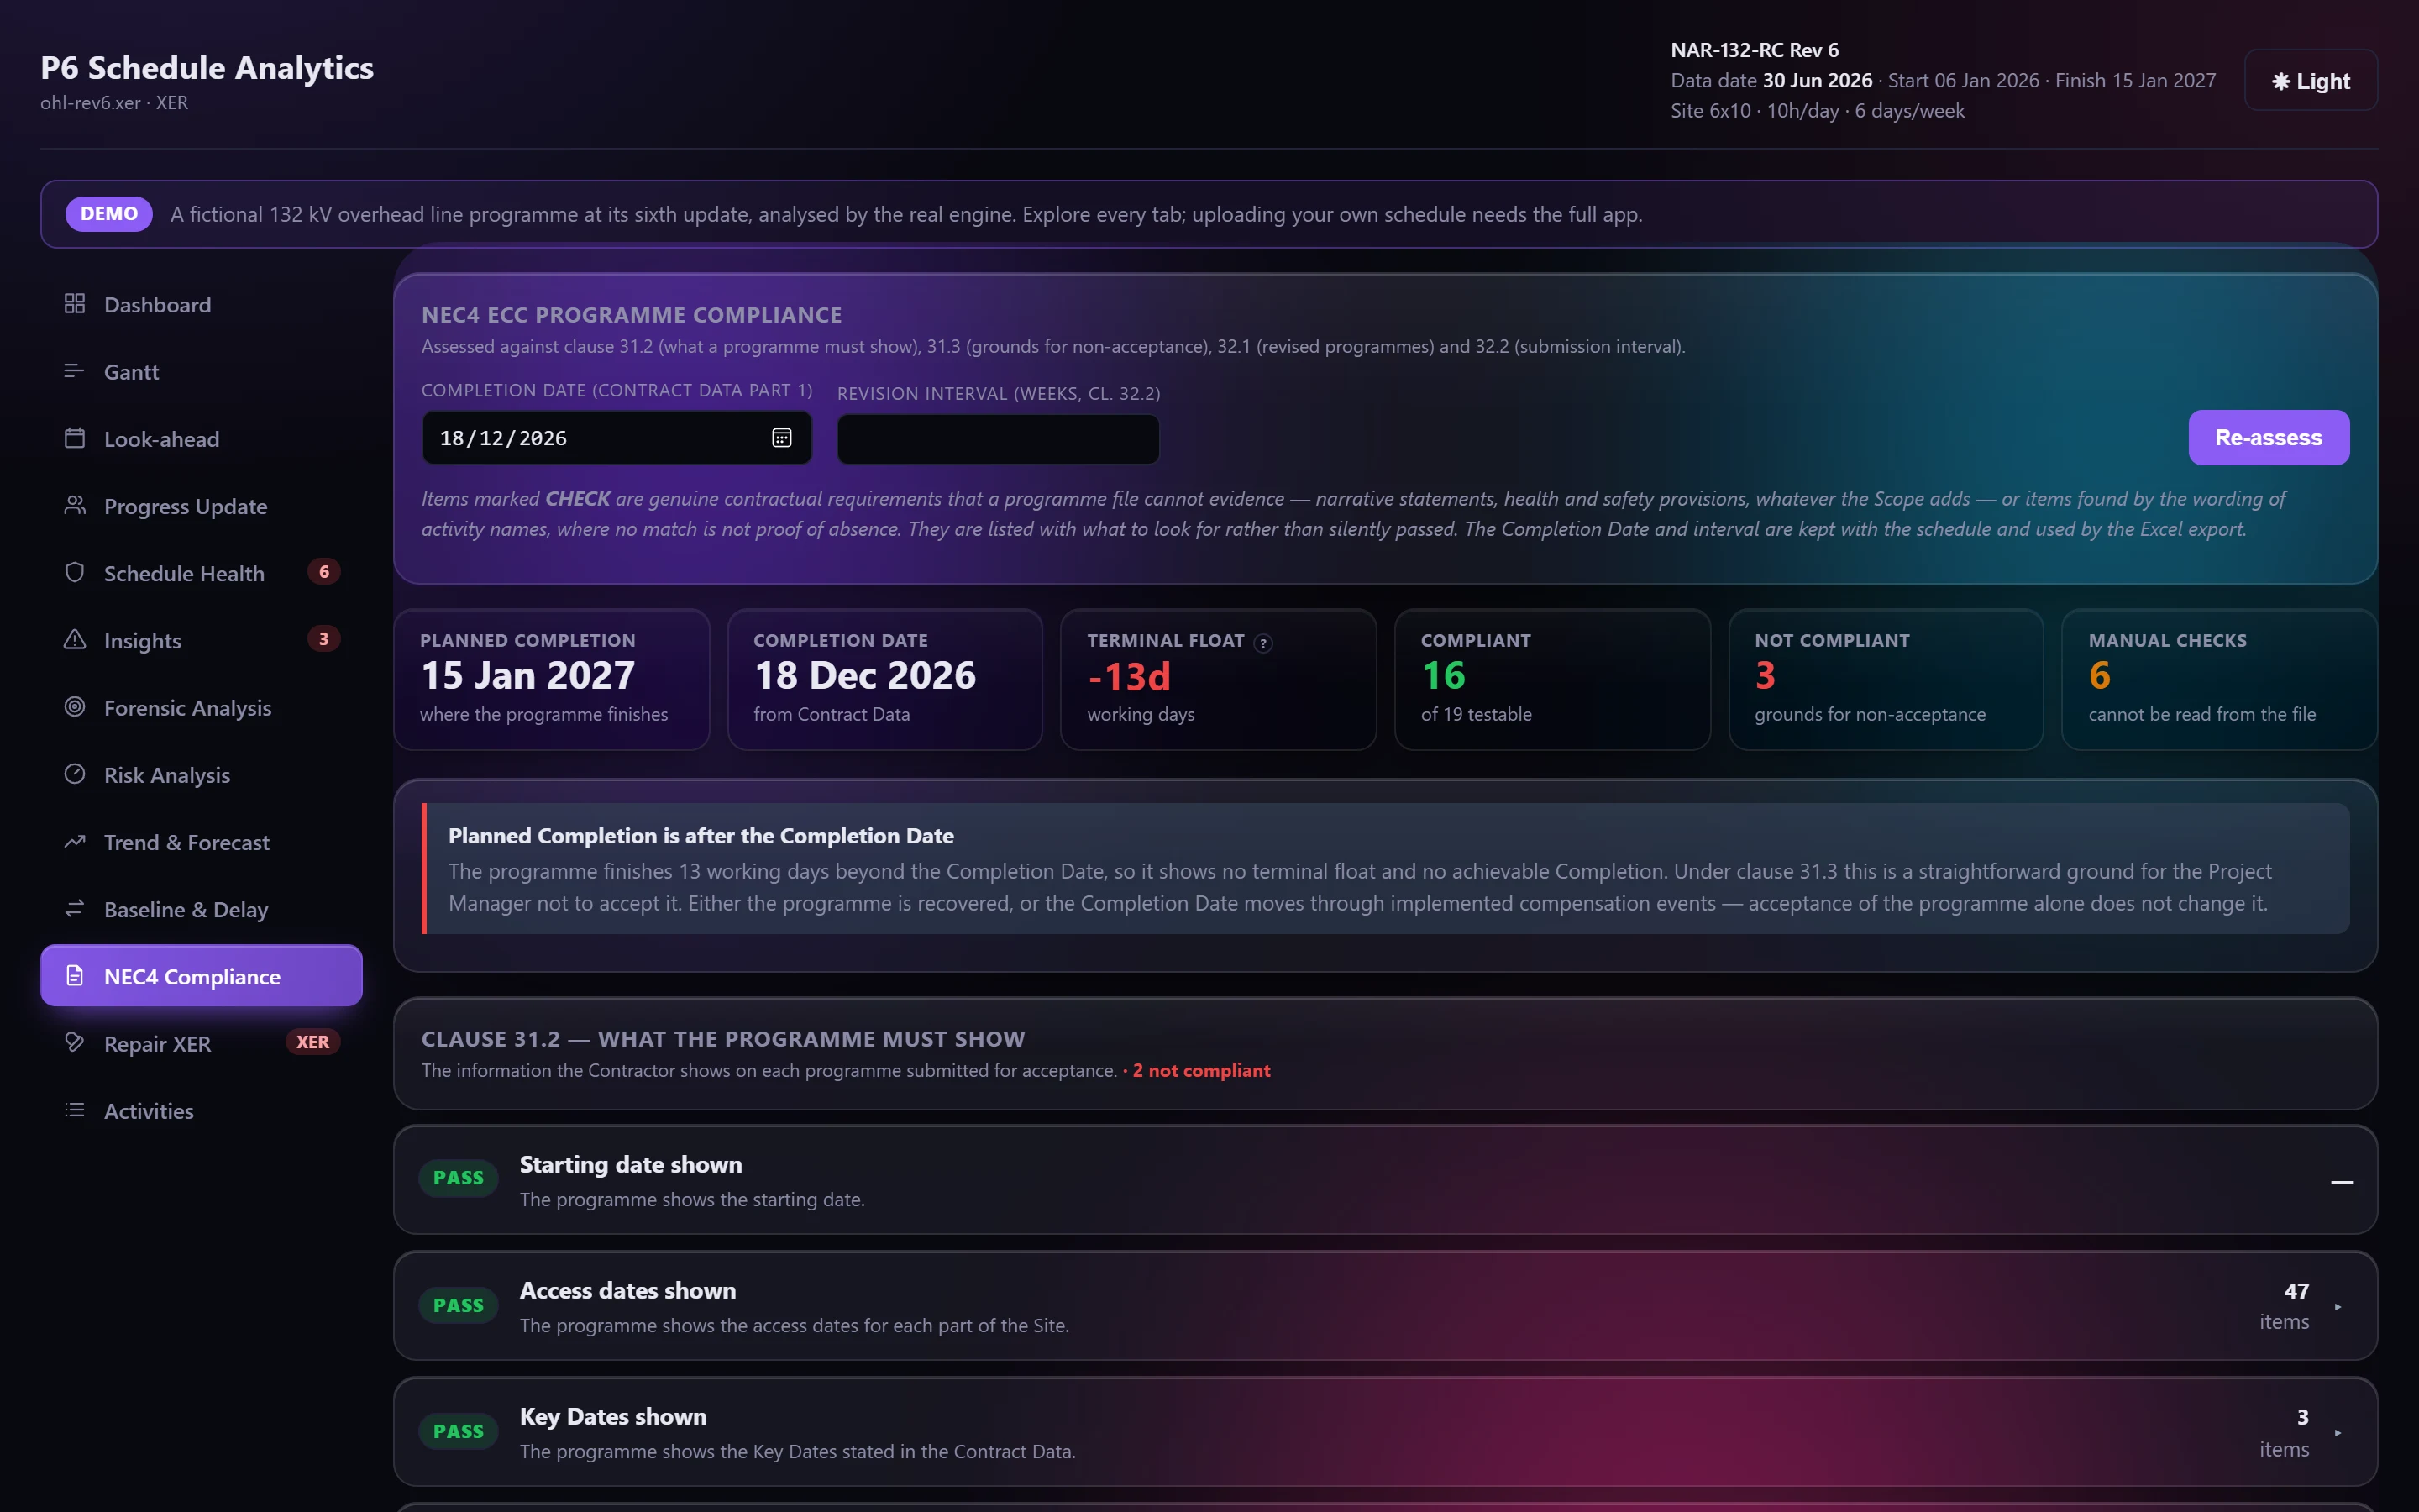Expand the Access dates shown items

(x=2337, y=1306)
